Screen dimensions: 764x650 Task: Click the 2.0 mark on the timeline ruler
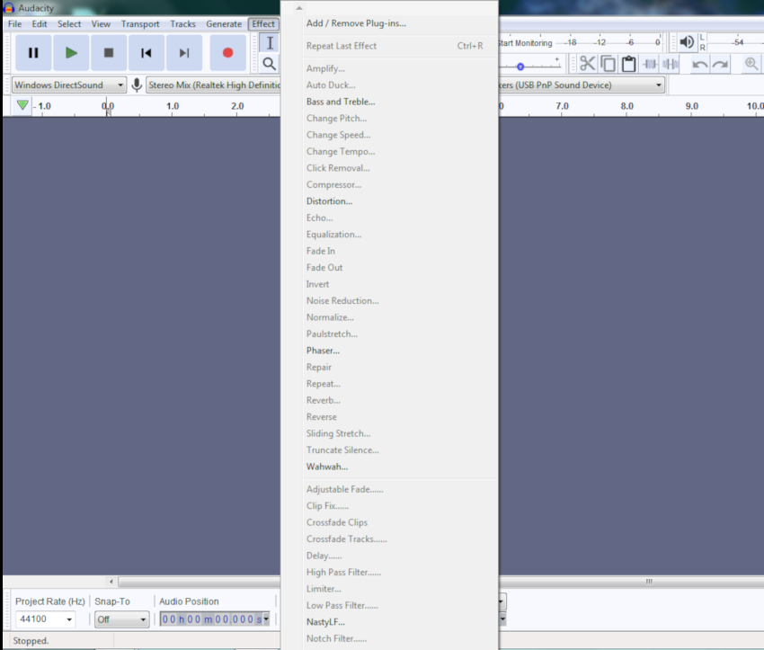pos(237,106)
